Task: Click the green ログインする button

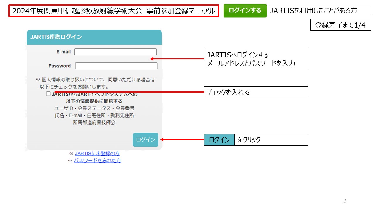Action: [245, 11]
